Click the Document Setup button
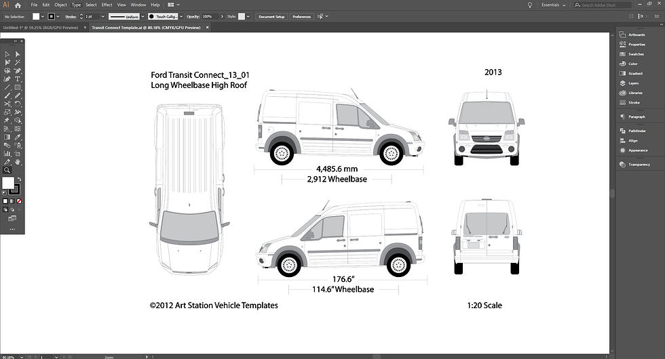The height and width of the screenshot is (359, 665). 271,16
